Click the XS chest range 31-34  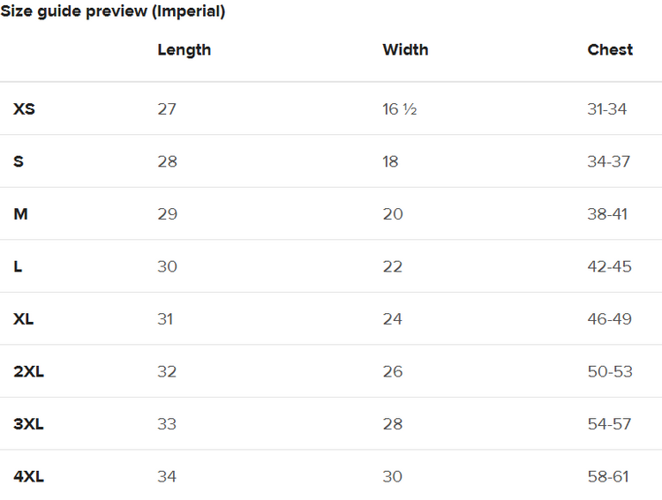(x=606, y=109)
